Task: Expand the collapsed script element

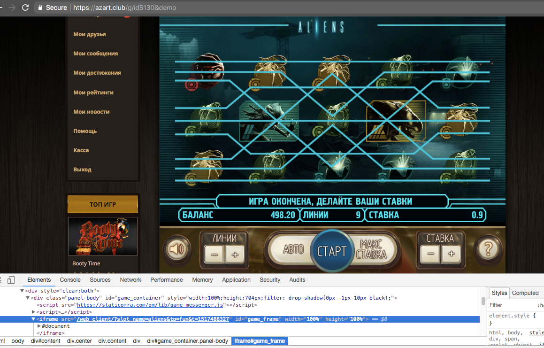Action: tap(33, 312)
